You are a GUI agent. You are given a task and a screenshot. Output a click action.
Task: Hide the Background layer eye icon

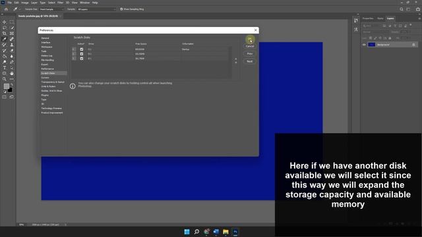pos(364,45)
